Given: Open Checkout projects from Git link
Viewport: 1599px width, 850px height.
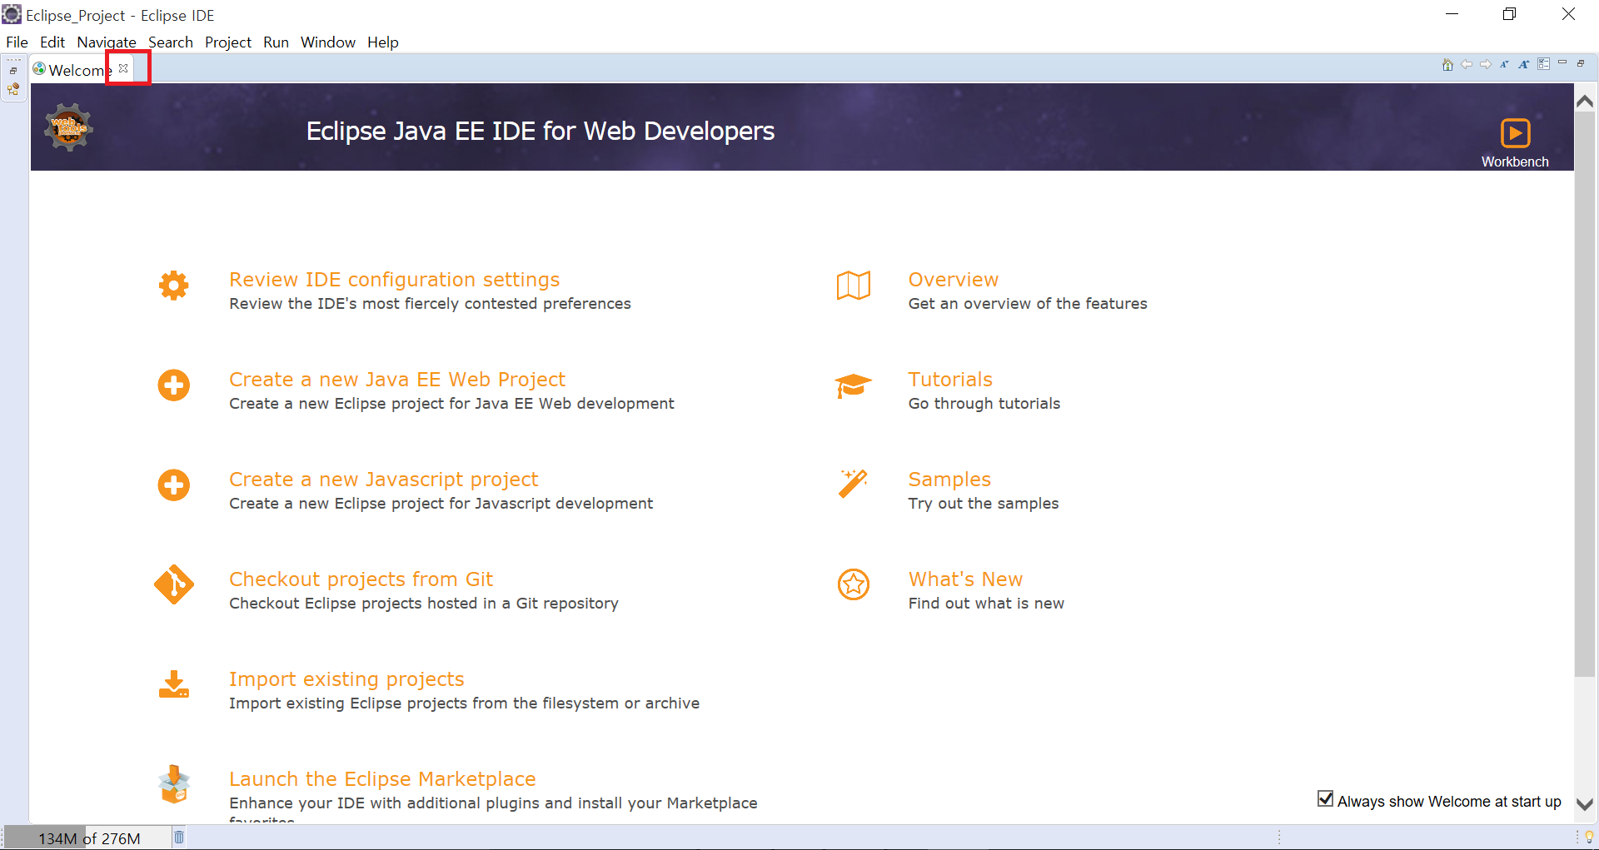Looking at the screenshot, I should click(361, 579).
